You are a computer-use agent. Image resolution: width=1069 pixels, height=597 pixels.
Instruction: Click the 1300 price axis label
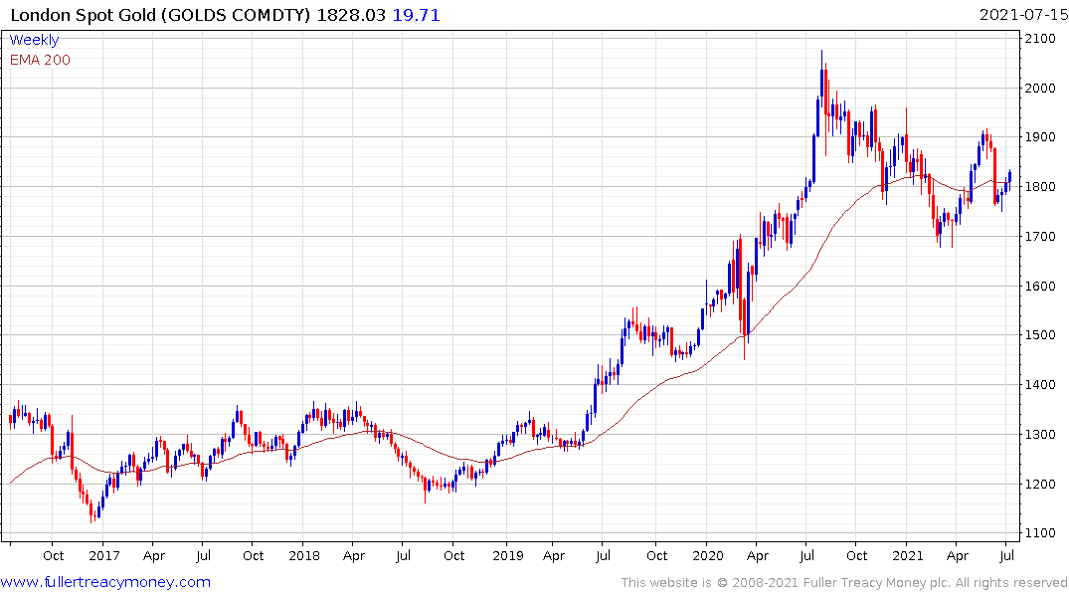(x=1040, y=435)
